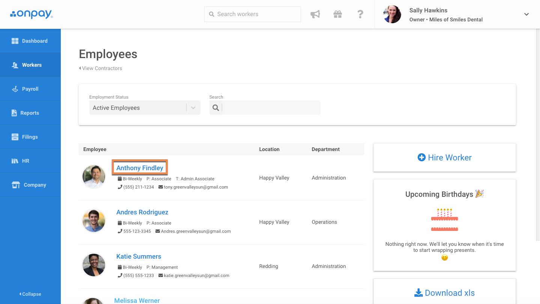Screen dimensions: 540x304
Task: Click the Employee column header
Action: coord(95,149)
